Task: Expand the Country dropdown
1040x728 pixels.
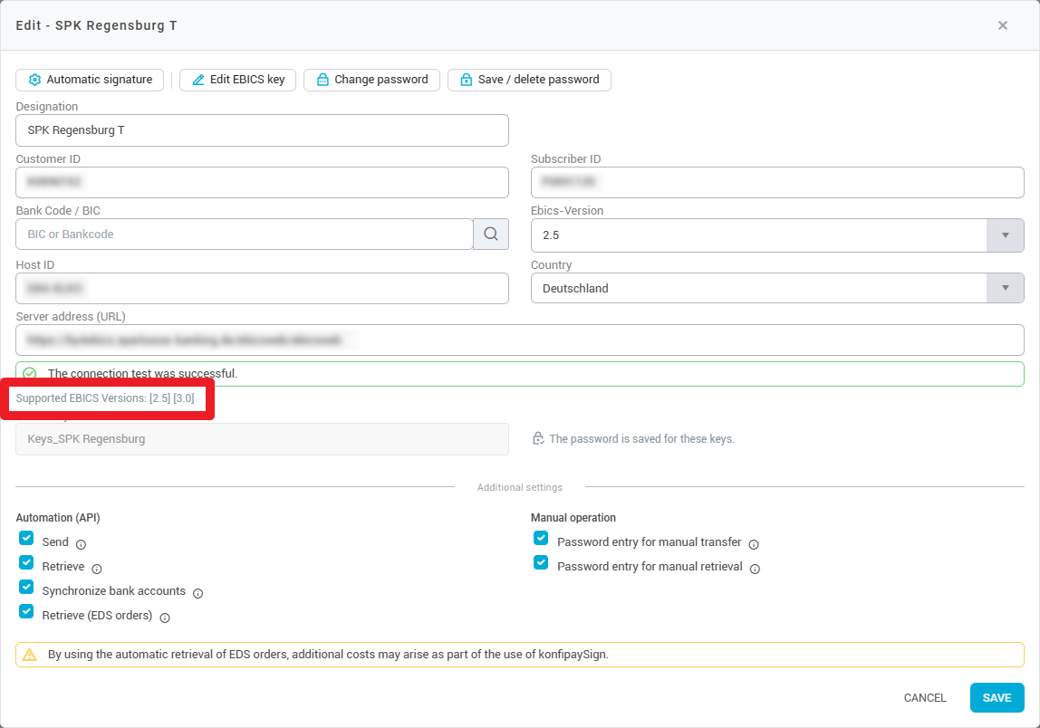Action: (1005, 289)
